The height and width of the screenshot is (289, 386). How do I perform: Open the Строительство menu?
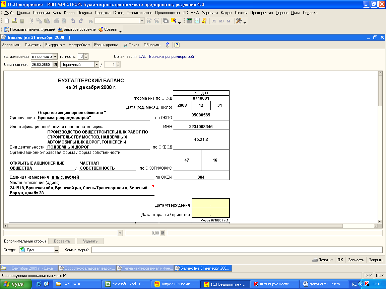[140, 13]
